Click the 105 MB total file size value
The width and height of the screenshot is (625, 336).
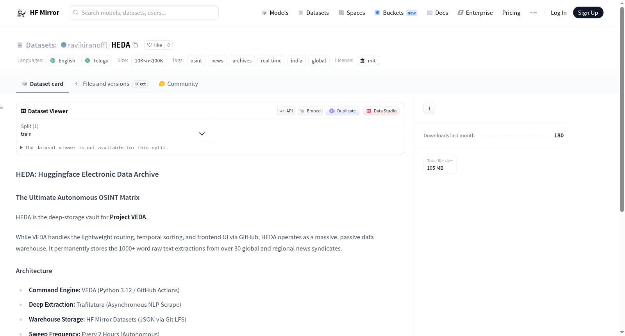[x=435, y=168]
